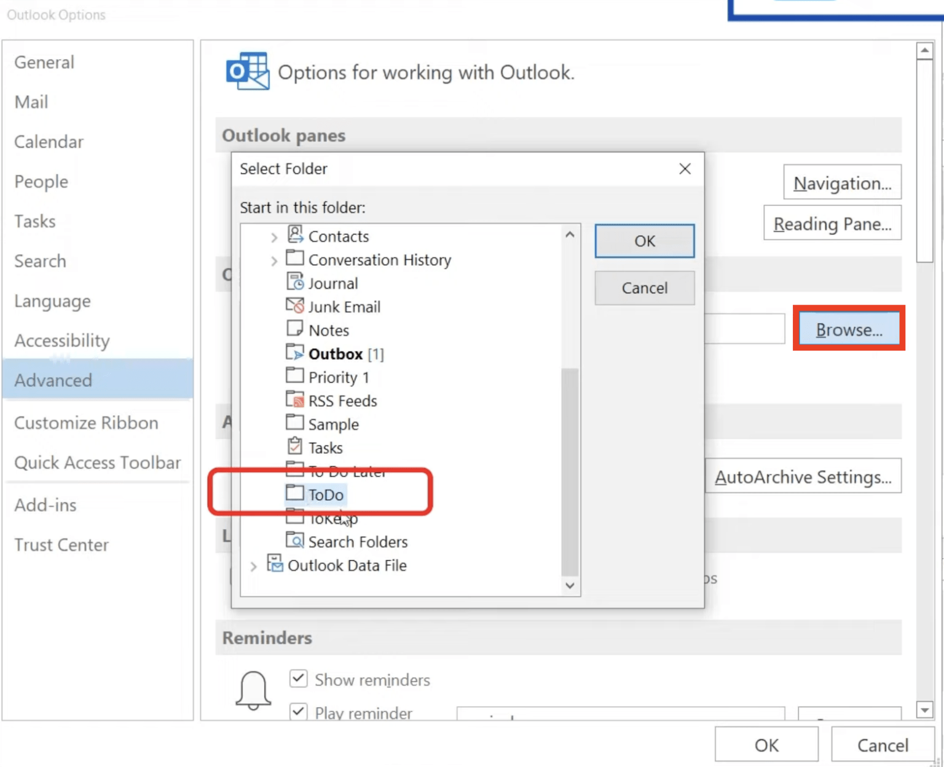Open the People options category
This screenshot has width=944, height=767.
tap(98, 181)
